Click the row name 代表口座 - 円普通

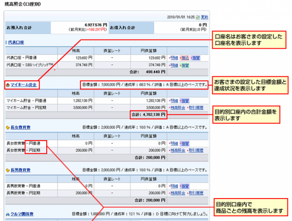[x=21, y=58]
